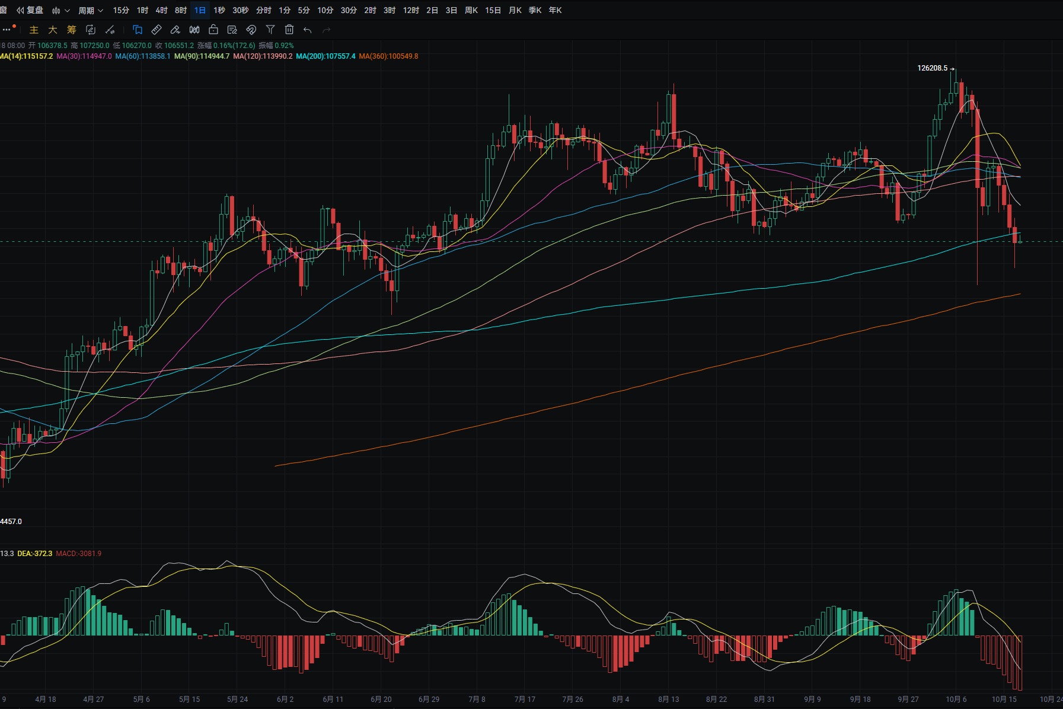The image size is (1063, 709).
Task: Click the MA(200) cyan indicator label
Action: point(325,56)
